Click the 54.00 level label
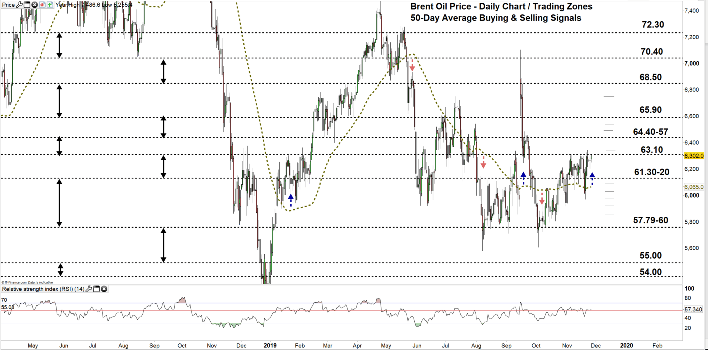 pos(651,272)
